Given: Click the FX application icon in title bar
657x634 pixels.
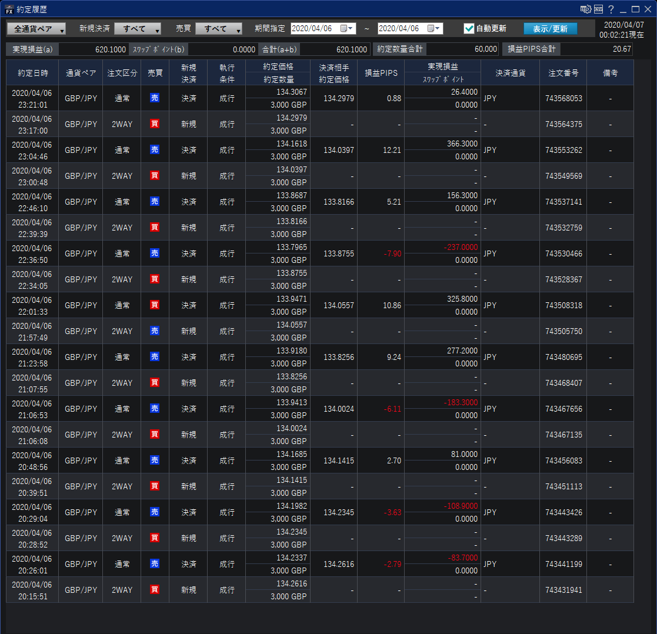Looking at the screenshot, I should pyautogui.click(x=9, y=9).
